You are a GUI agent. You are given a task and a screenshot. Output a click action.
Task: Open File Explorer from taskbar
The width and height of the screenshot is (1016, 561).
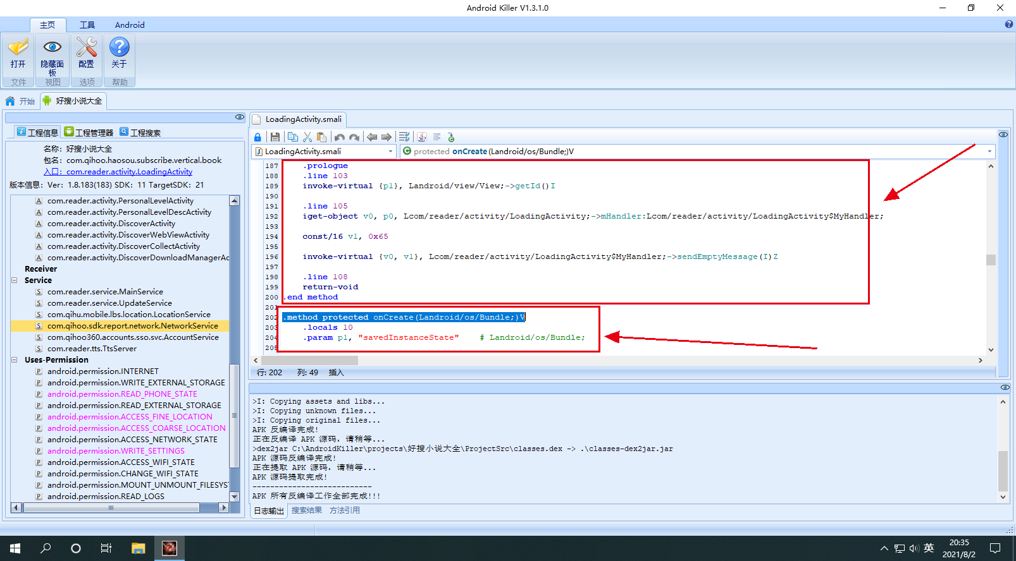(x=138, y=548)
